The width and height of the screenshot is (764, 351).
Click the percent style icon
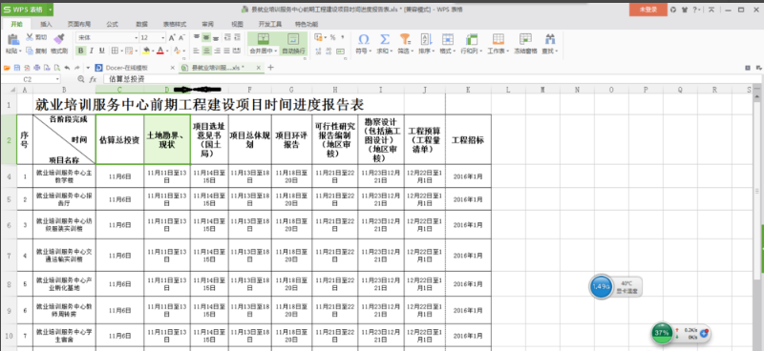tap(332, 37)
